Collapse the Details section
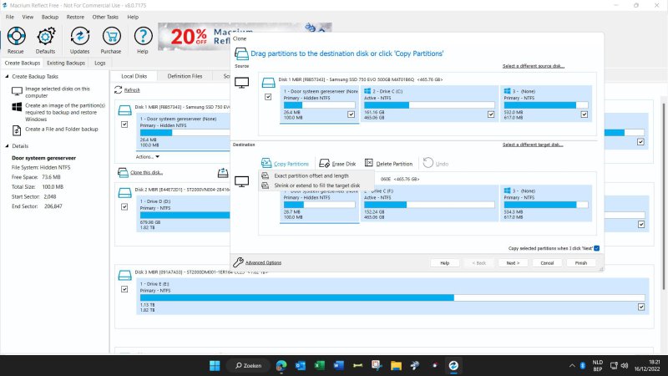The image size is (668, 376). coord(8,145)
